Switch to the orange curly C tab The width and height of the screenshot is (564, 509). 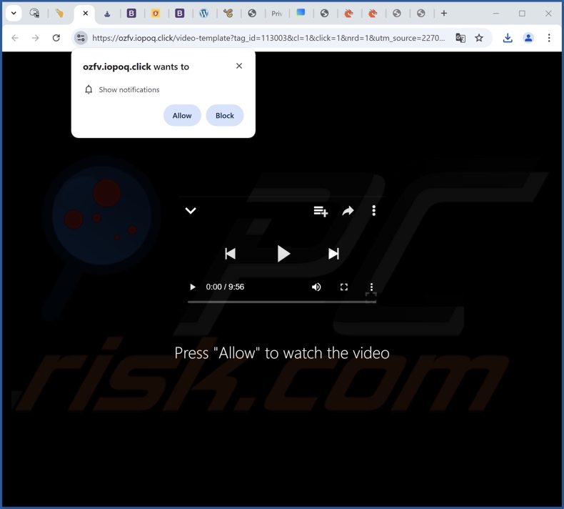click(228, 14)
